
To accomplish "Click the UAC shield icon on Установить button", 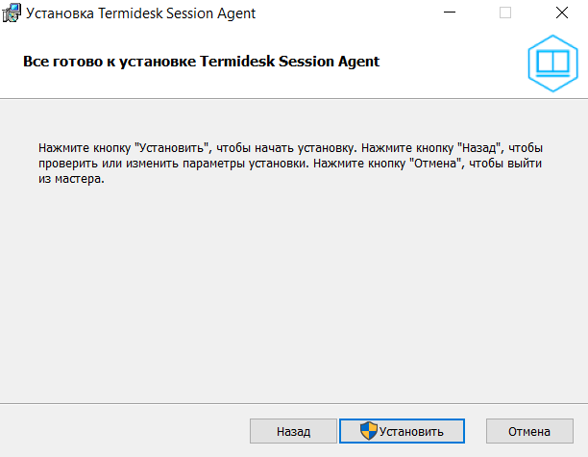I will coord(369,430).
